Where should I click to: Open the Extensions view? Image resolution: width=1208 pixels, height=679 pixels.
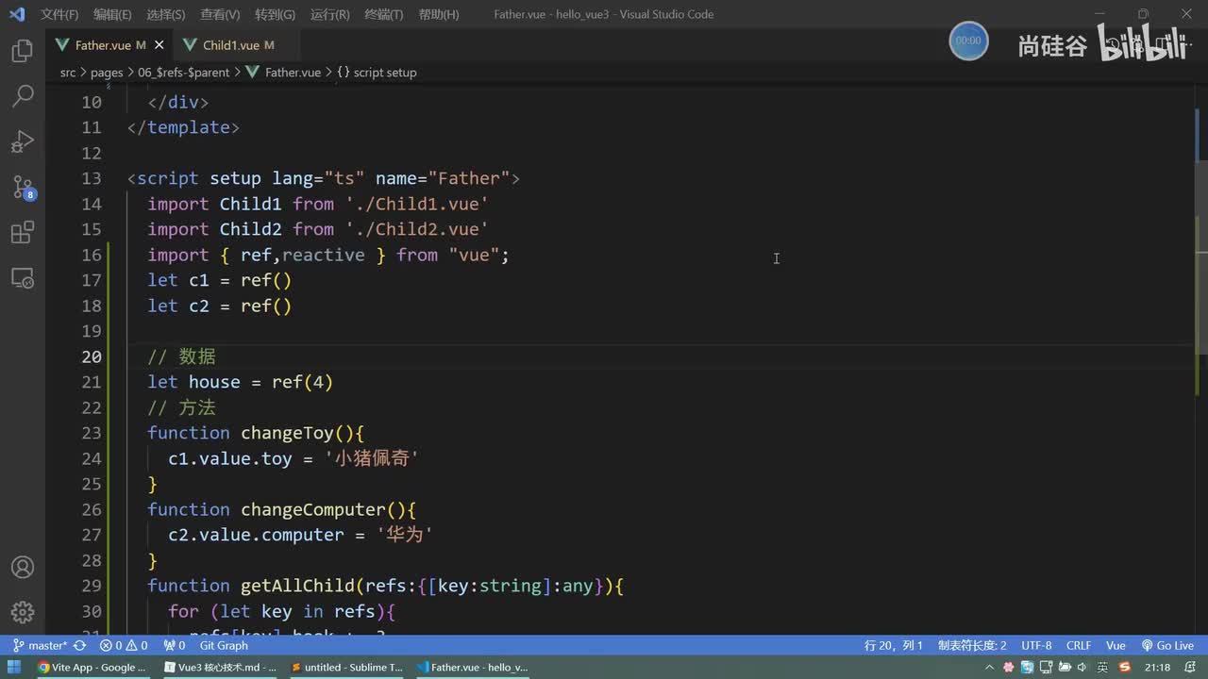(23, 232)
